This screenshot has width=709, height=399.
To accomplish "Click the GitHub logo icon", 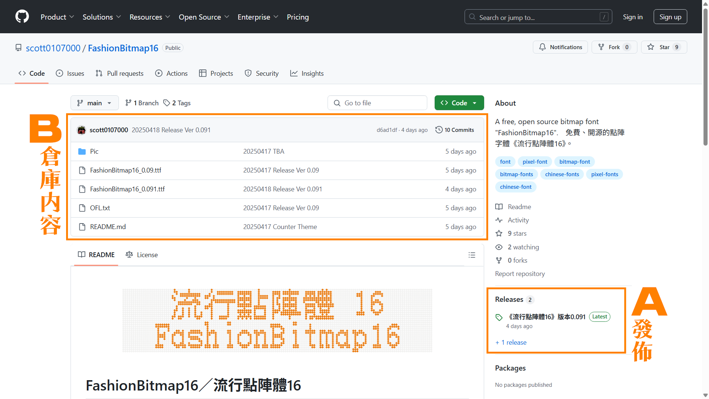I will pyautogui.click(x=22, y=17).
